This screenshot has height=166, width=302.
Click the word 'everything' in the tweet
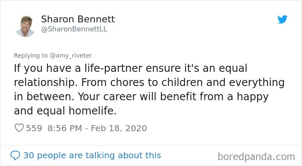pos(257,83)
